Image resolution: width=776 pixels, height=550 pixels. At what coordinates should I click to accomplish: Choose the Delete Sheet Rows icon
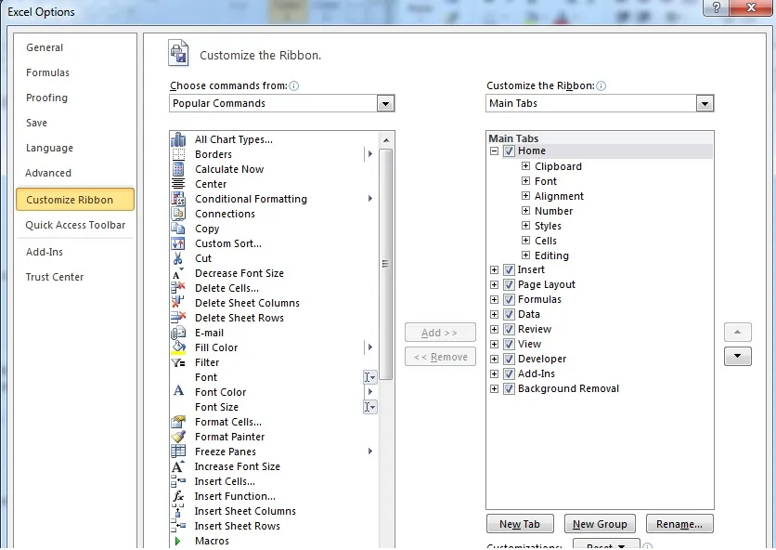coord(178,317)
